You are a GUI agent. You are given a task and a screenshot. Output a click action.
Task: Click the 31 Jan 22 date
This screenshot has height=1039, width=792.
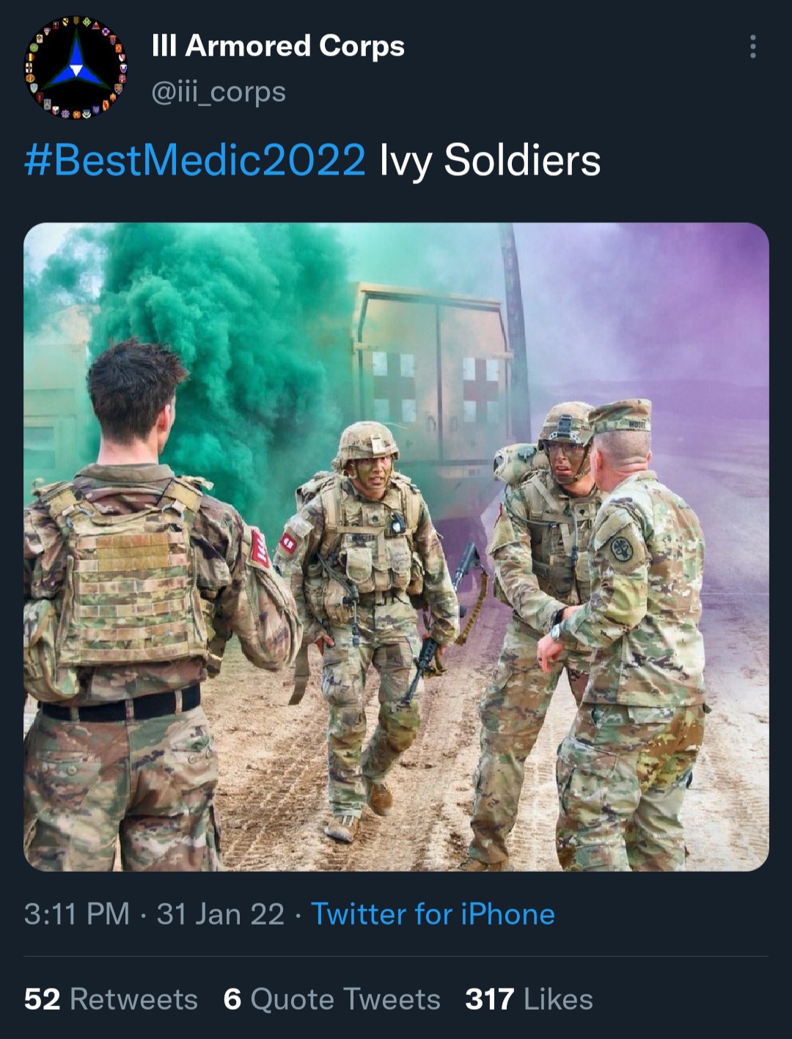tap(220, 914)
